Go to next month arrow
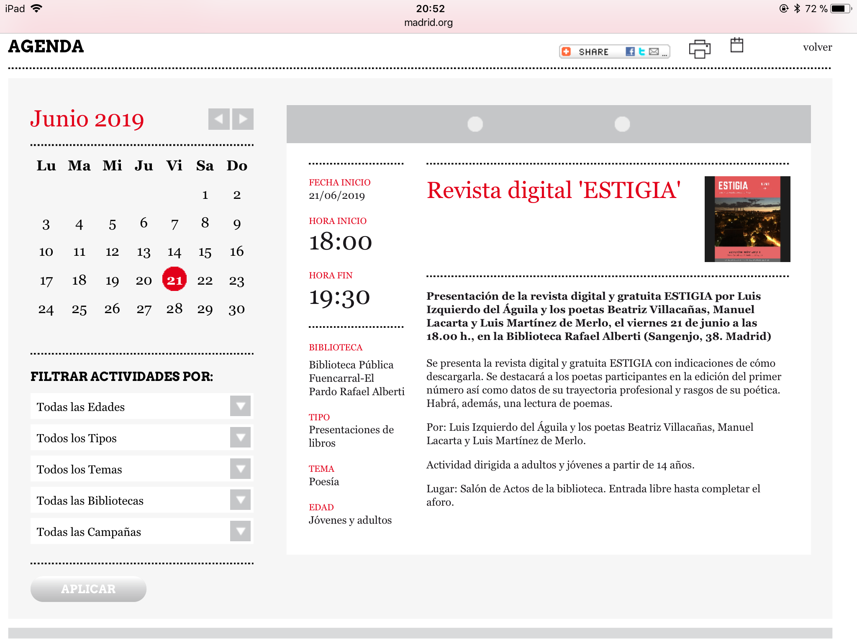857x643 pixels. pos(243,119)
